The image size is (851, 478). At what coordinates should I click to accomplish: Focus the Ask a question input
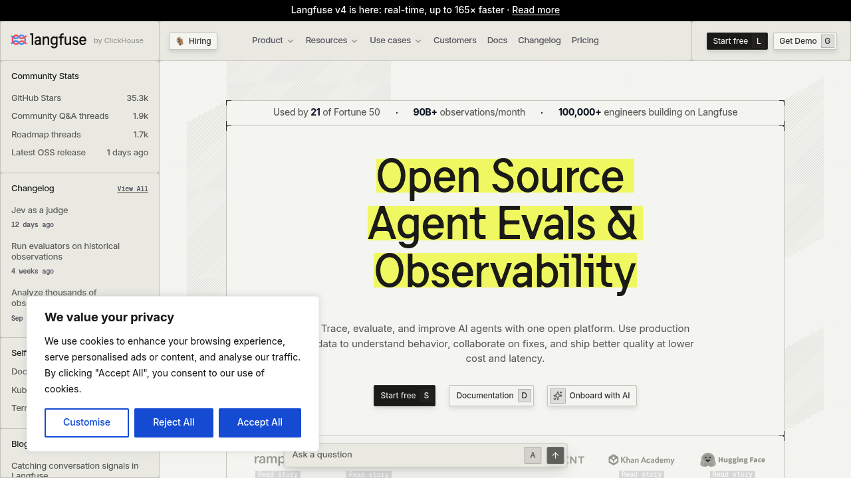pos(406,455)
